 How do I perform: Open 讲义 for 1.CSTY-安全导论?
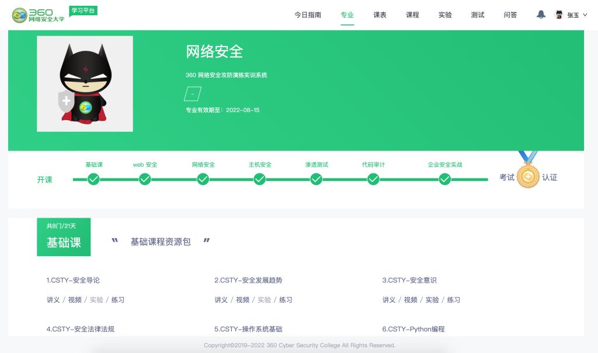[53, 300]
